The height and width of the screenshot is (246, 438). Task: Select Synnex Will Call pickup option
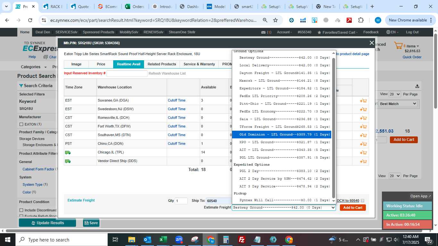coord(282,200)
